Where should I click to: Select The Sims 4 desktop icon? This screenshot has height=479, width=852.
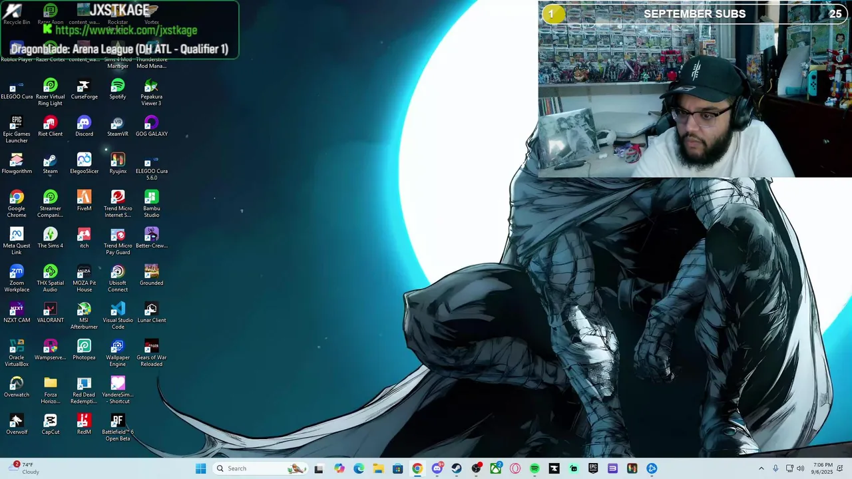[x=50, y=239]
